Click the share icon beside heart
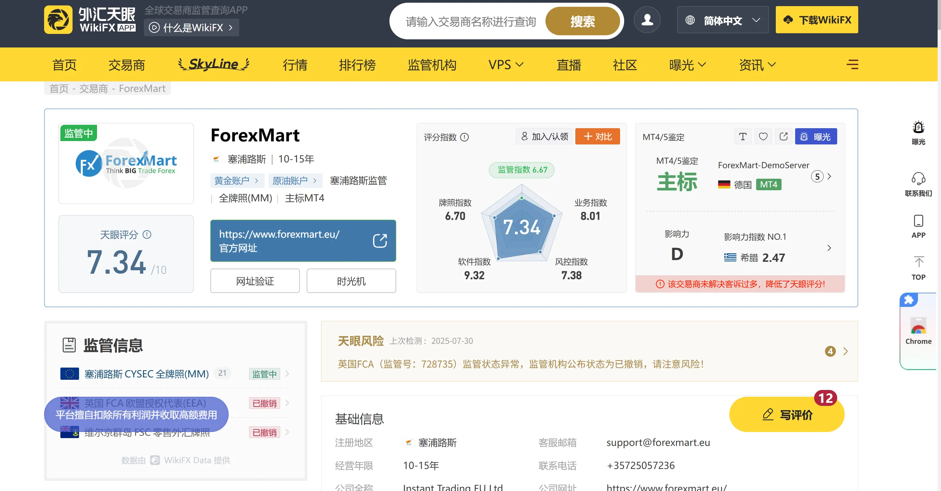 784,137
